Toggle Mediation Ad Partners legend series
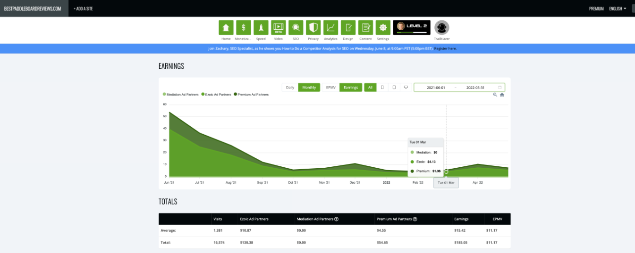The height and width of the screenshot is (253, 635). (181, 95)
